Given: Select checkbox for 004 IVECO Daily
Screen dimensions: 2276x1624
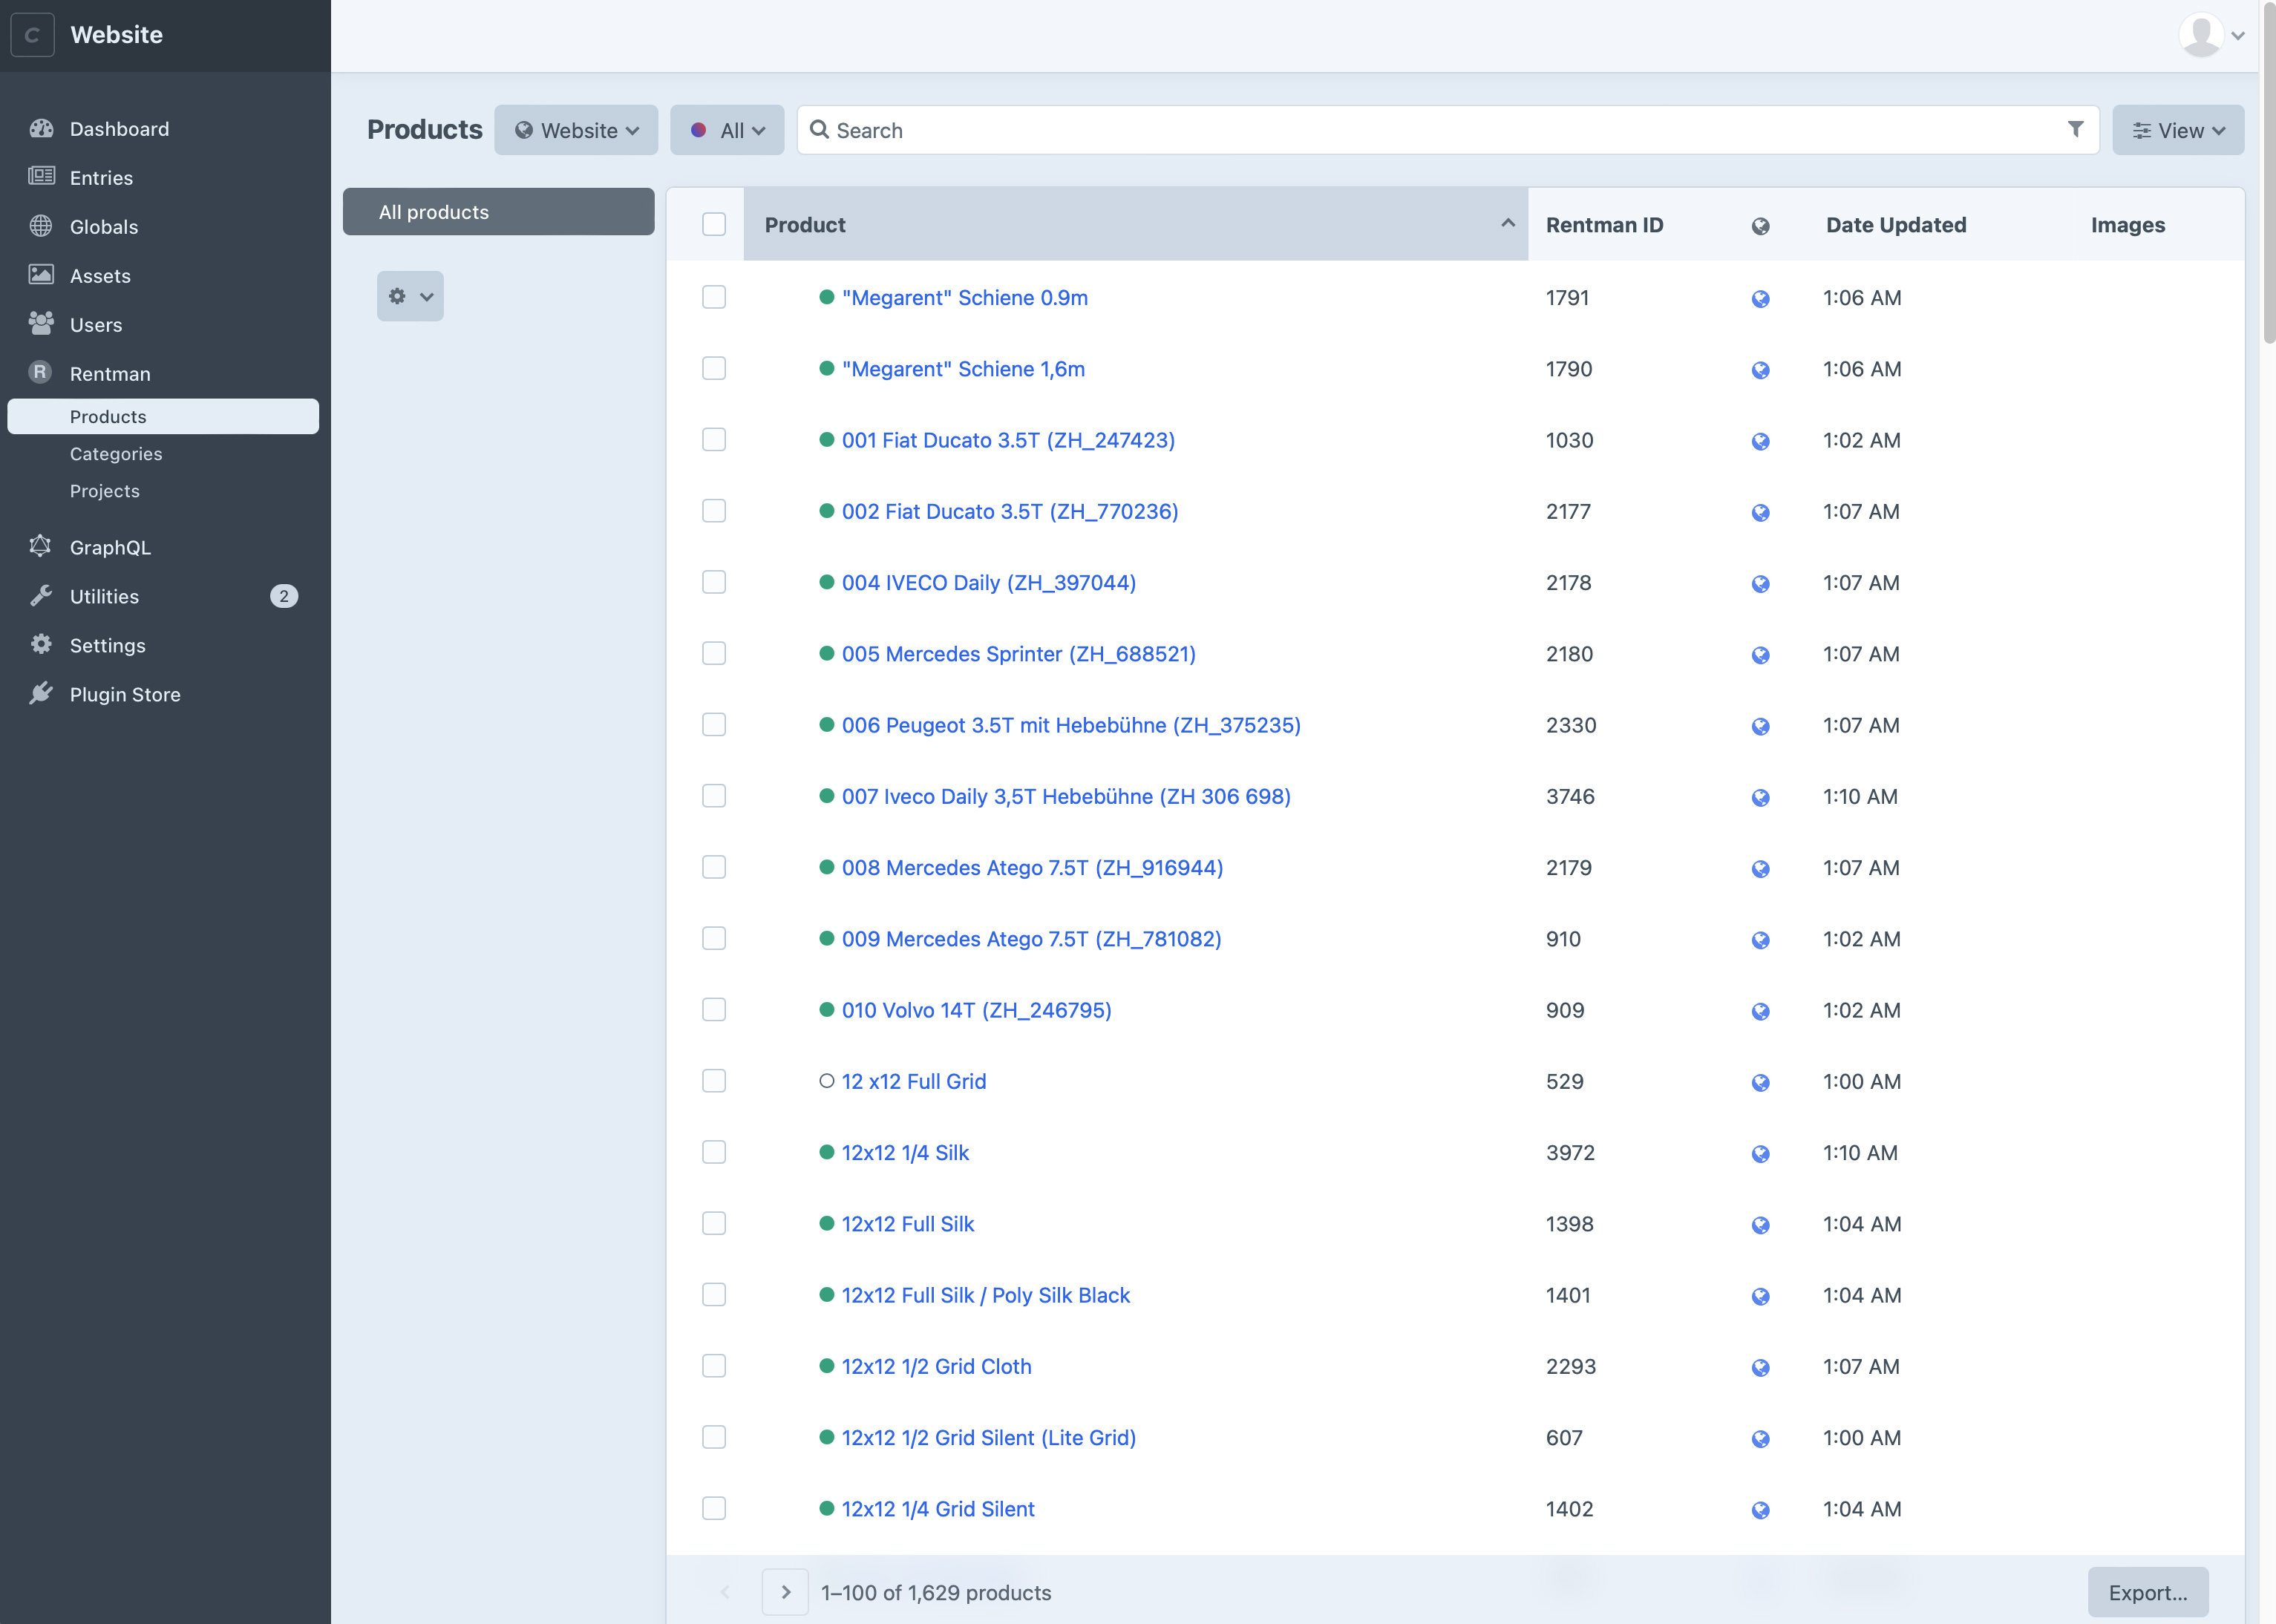Looking at the screenshot, I should click(714, 582).
